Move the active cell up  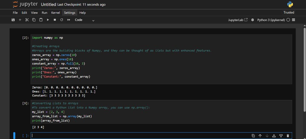[x=260, y=136]
